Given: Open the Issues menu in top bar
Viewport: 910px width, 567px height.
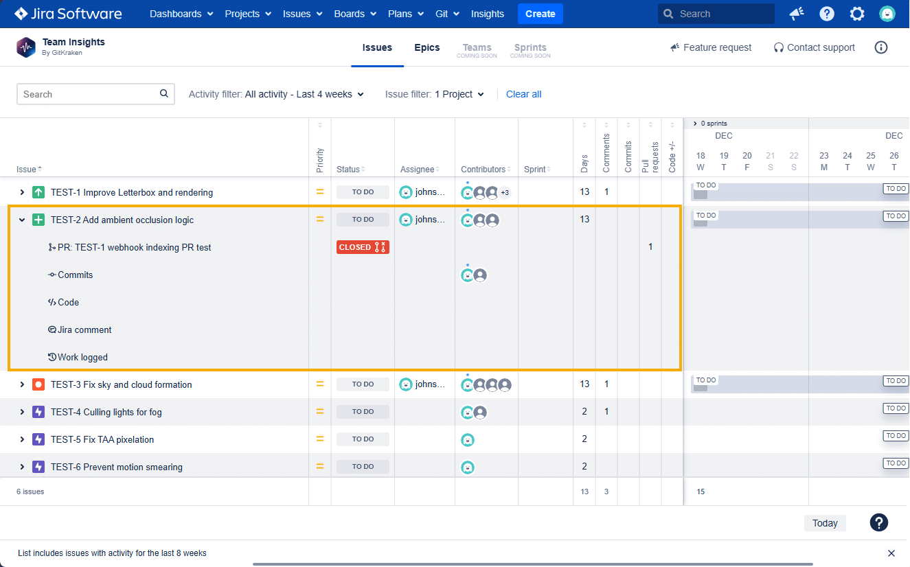Looking at the screenshot, I should click(303, 14).
